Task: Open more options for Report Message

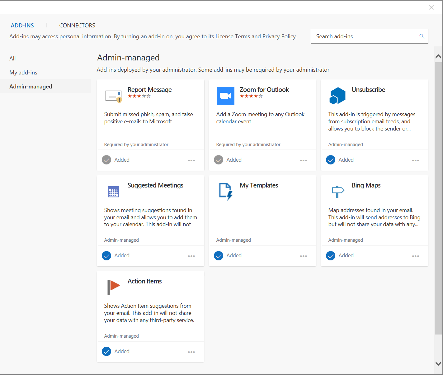Action: pyautogui.click(x=191, y=160)
